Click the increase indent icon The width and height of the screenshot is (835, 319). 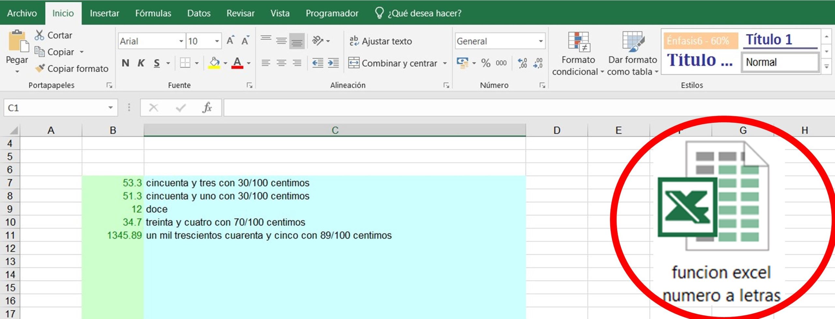click(x=333, y=63)
